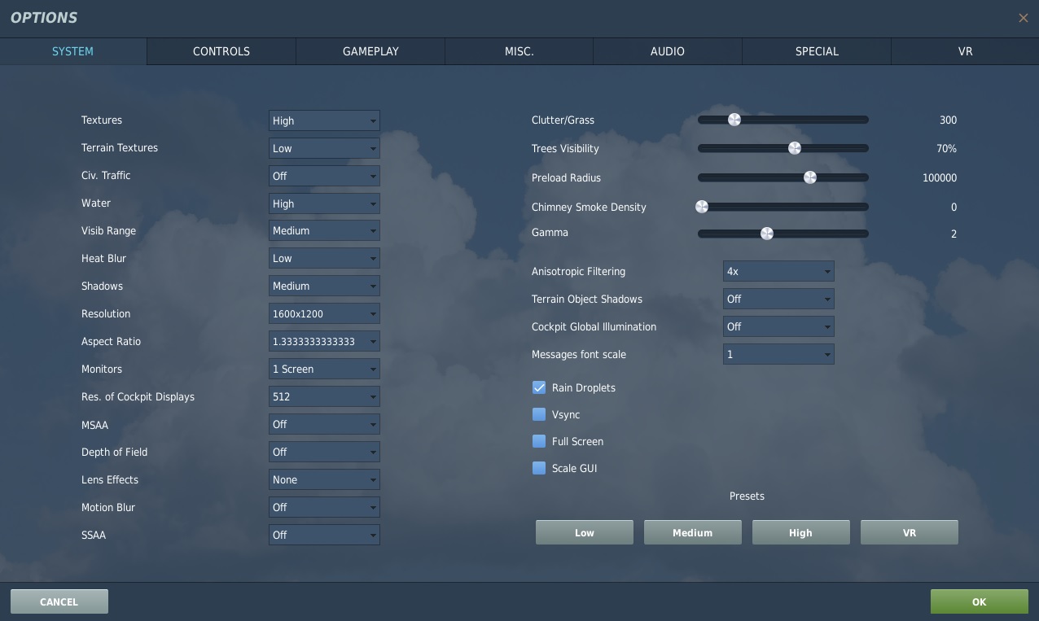Apply the Medium preset
Screen dimensions: 1039x621
pyautogui.click(x=693, y=532)
